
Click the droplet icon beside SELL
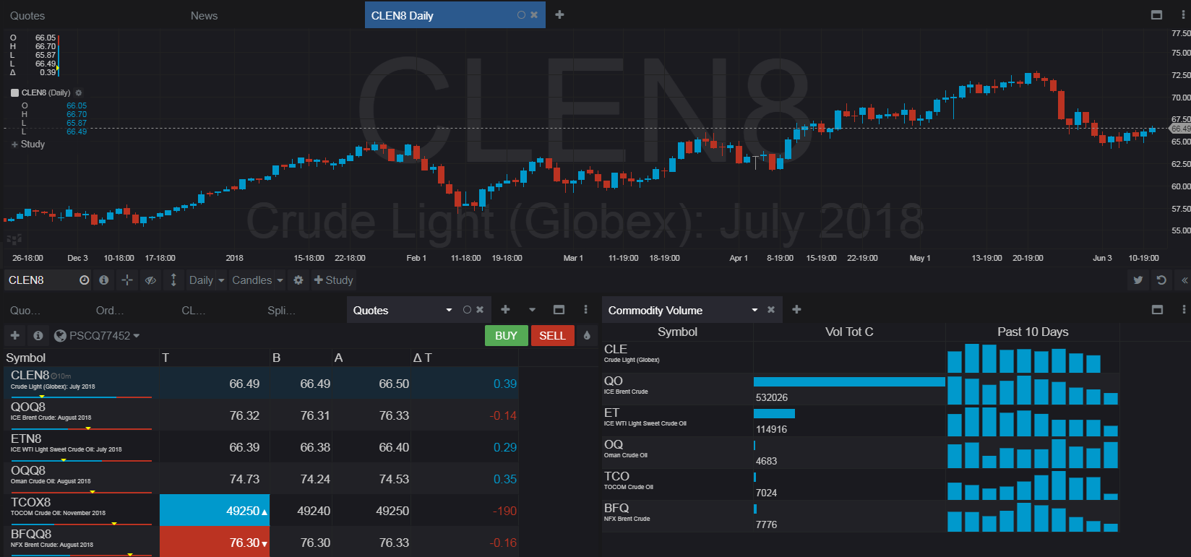tap(587, 335)
